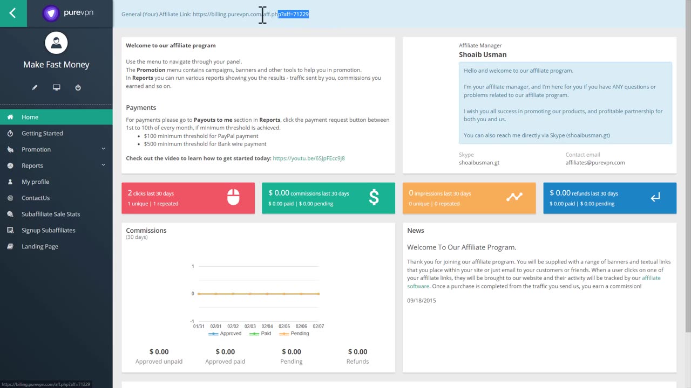
Task: Click the icon beside Reports
Action: [10, 165]
